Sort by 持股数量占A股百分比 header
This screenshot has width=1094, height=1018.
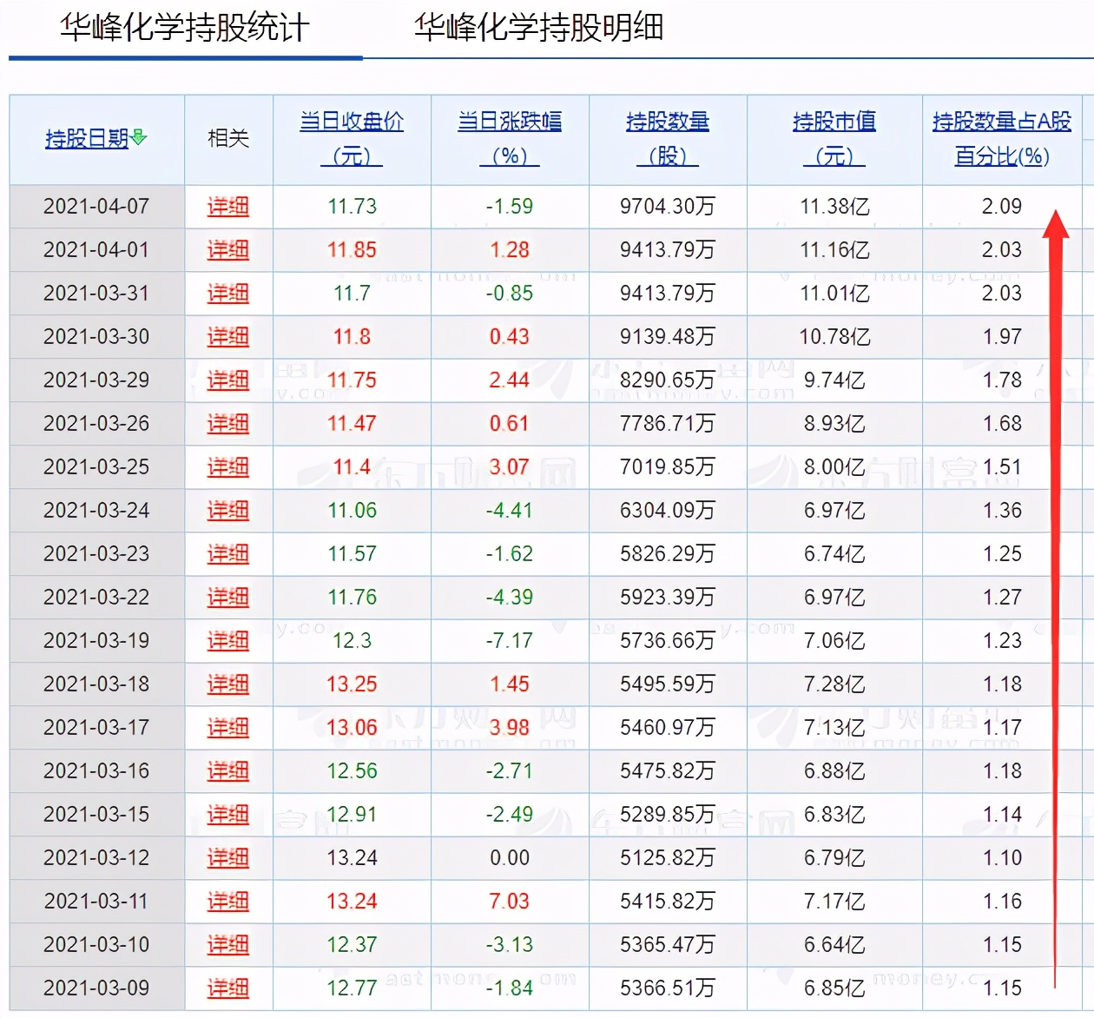pos(1002,138)
